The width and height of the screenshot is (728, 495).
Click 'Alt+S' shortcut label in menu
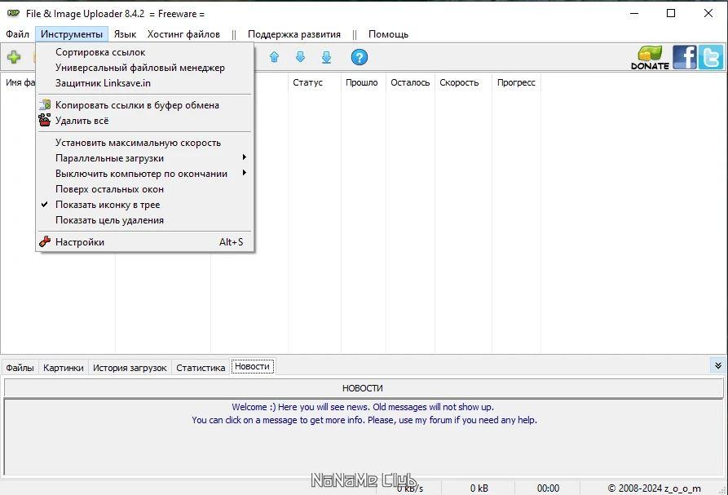(x=232, y=242)
